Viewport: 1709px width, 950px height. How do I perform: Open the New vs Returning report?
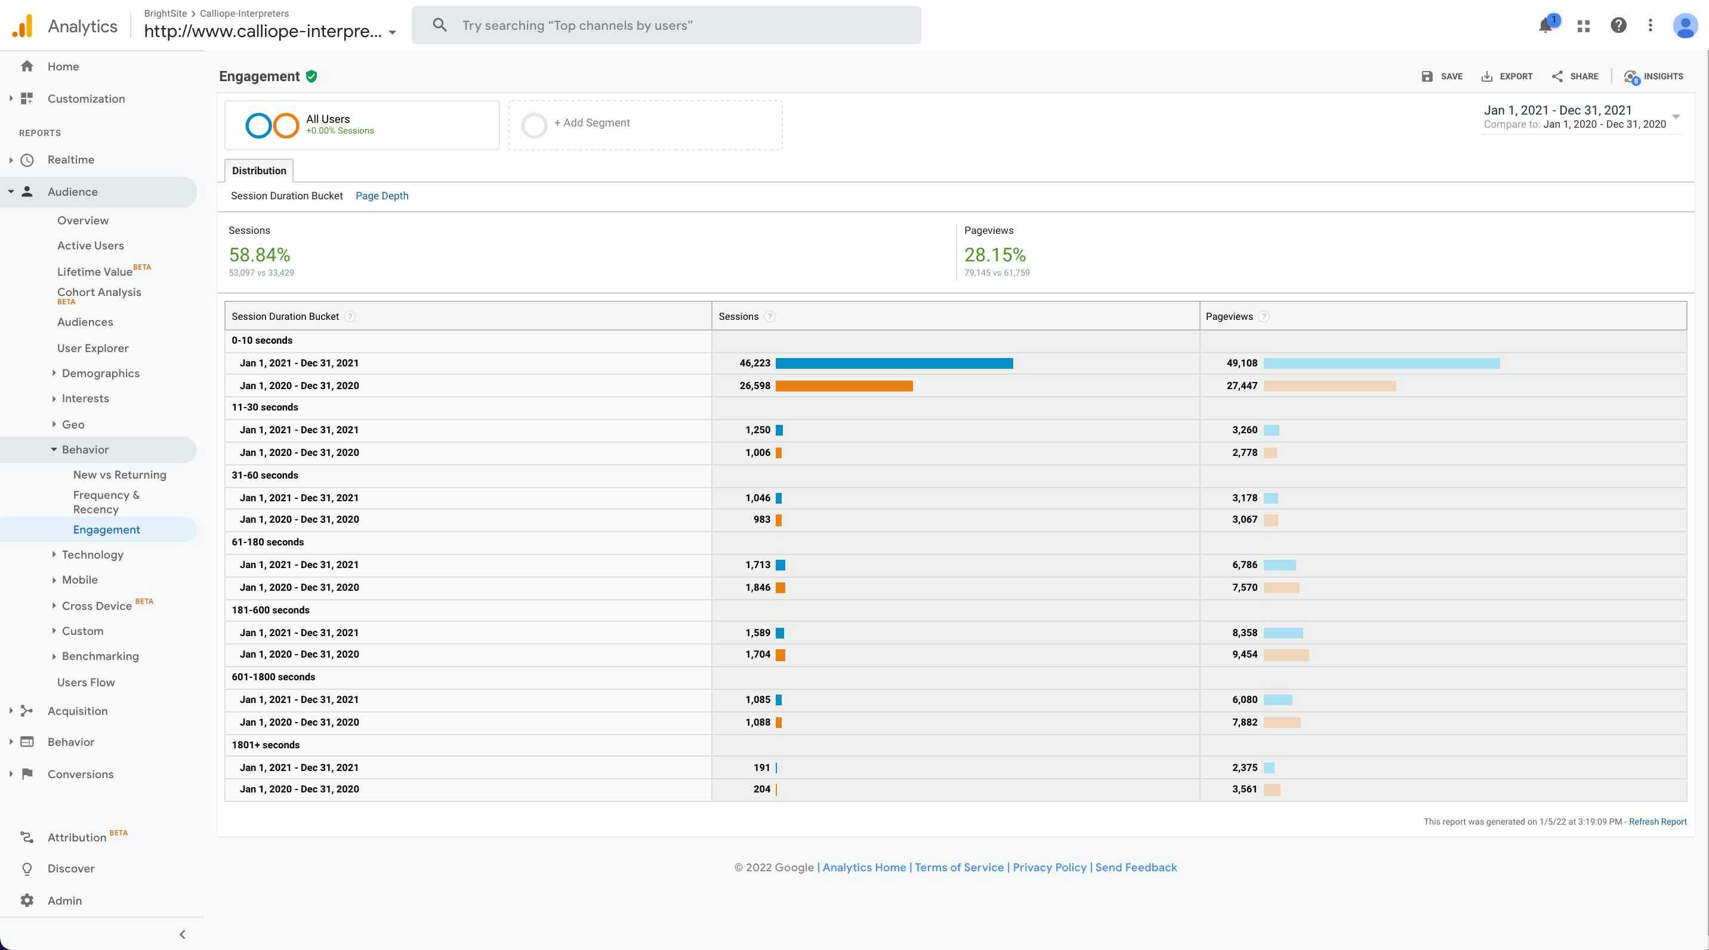pos(119,474)
